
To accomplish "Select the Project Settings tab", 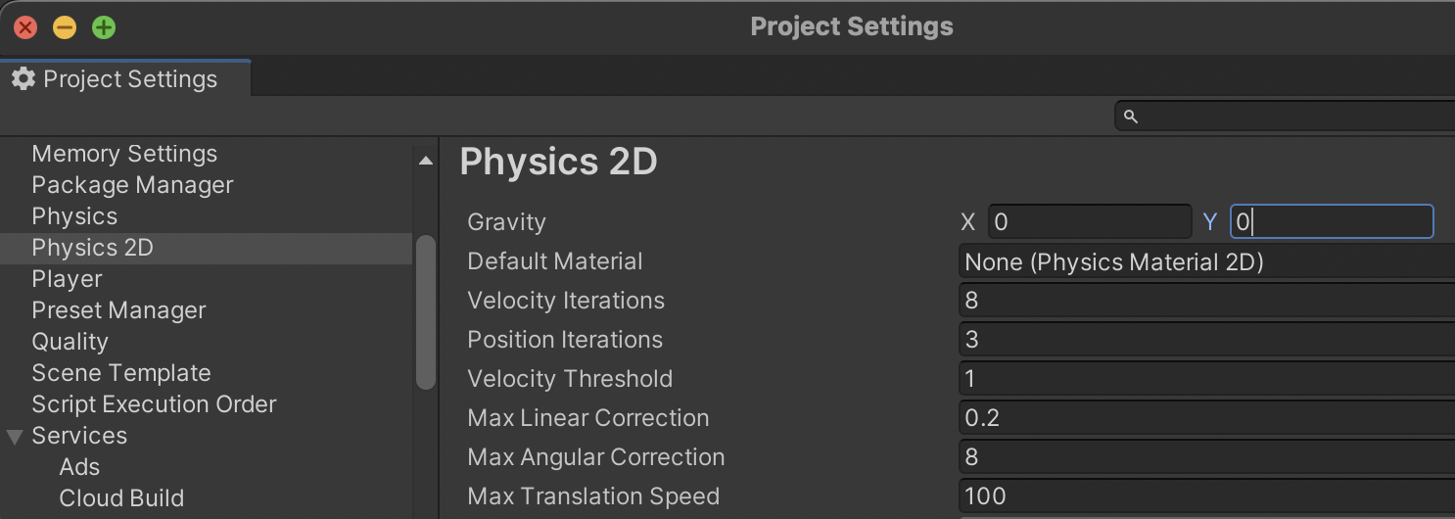I will tap(125, 79).
